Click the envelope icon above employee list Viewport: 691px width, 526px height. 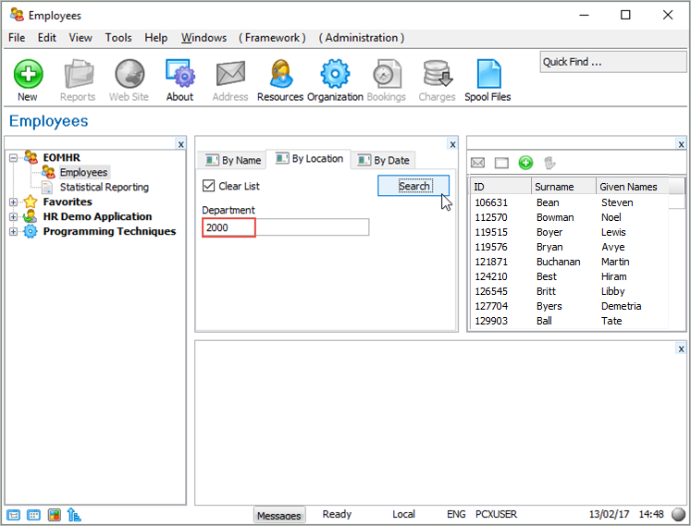[x=477, y=163]
